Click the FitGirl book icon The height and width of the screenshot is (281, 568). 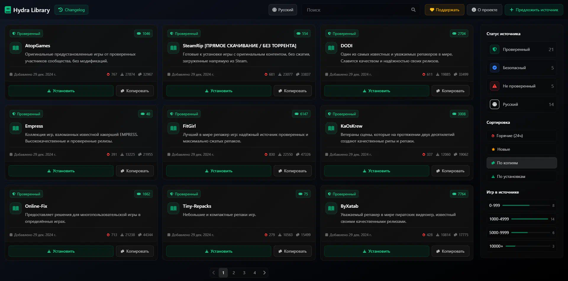[x=173, y=128]
